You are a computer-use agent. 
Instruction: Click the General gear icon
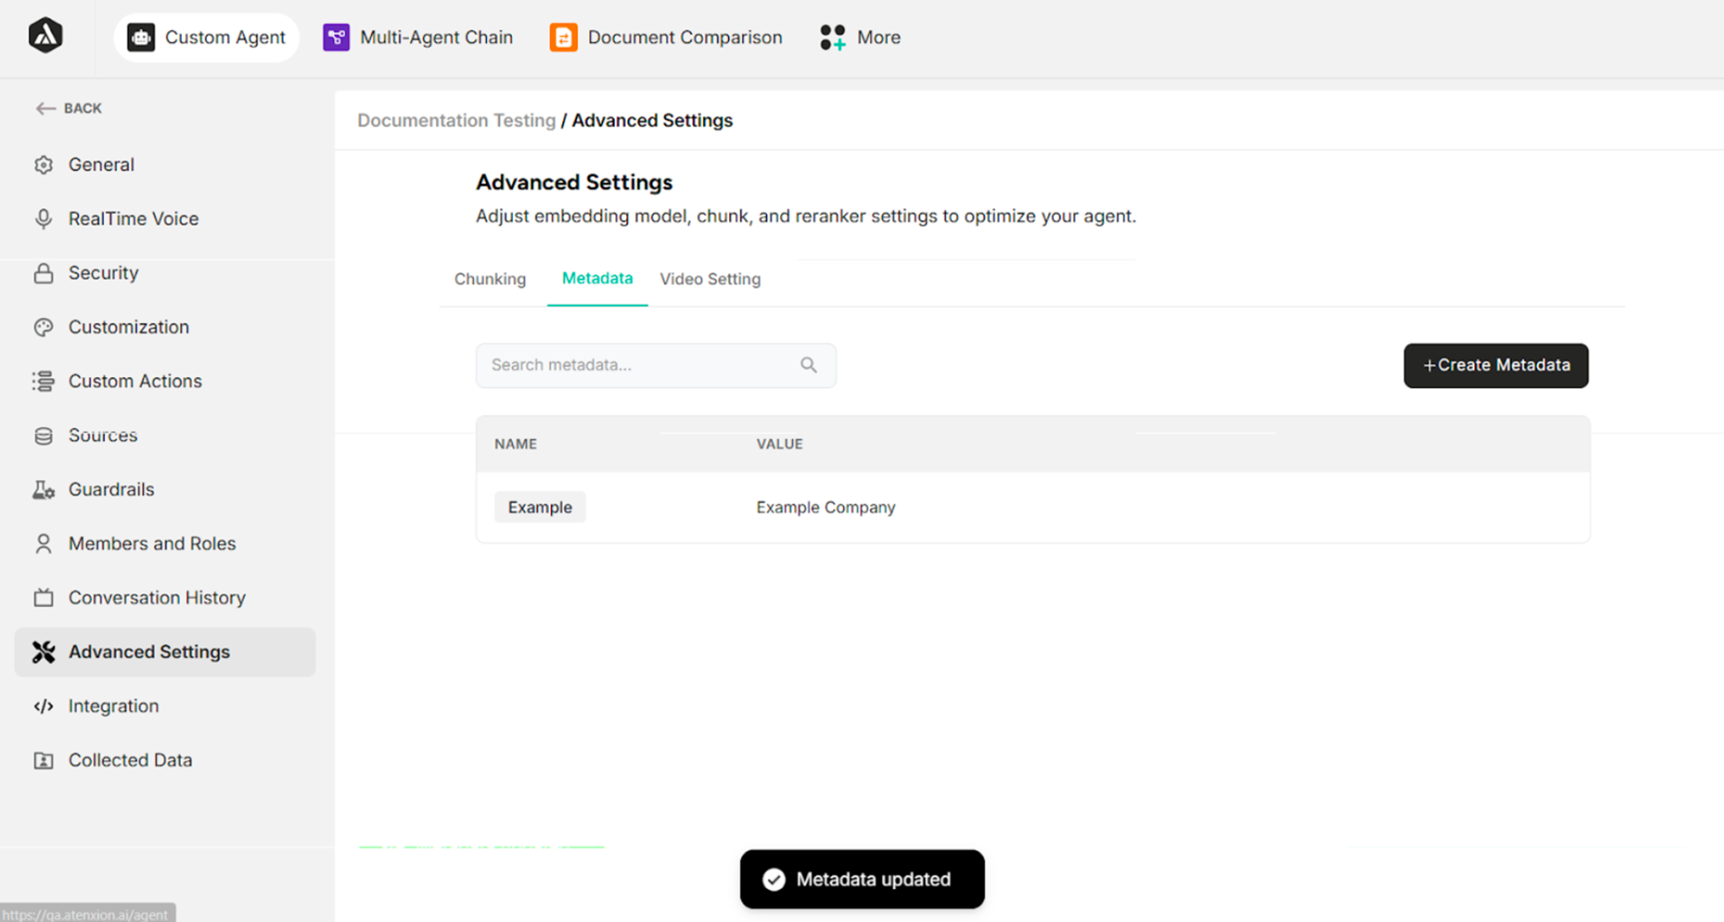[43, 165]
